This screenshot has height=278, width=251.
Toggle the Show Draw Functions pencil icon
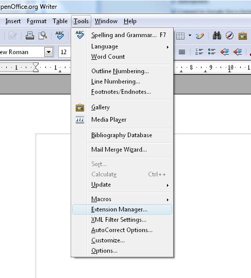pos(200,36)
